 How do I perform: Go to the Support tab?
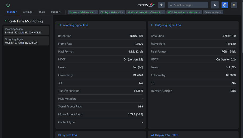pos(56,12)
